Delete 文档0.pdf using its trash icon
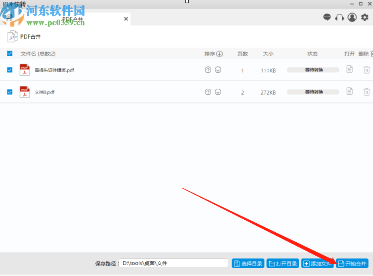373x276 pixels. tap(366, 92)
